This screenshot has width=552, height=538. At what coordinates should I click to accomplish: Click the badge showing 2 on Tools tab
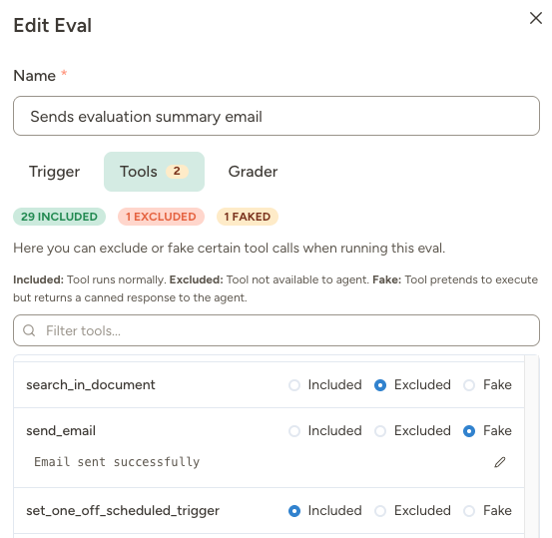click(177, 172)
